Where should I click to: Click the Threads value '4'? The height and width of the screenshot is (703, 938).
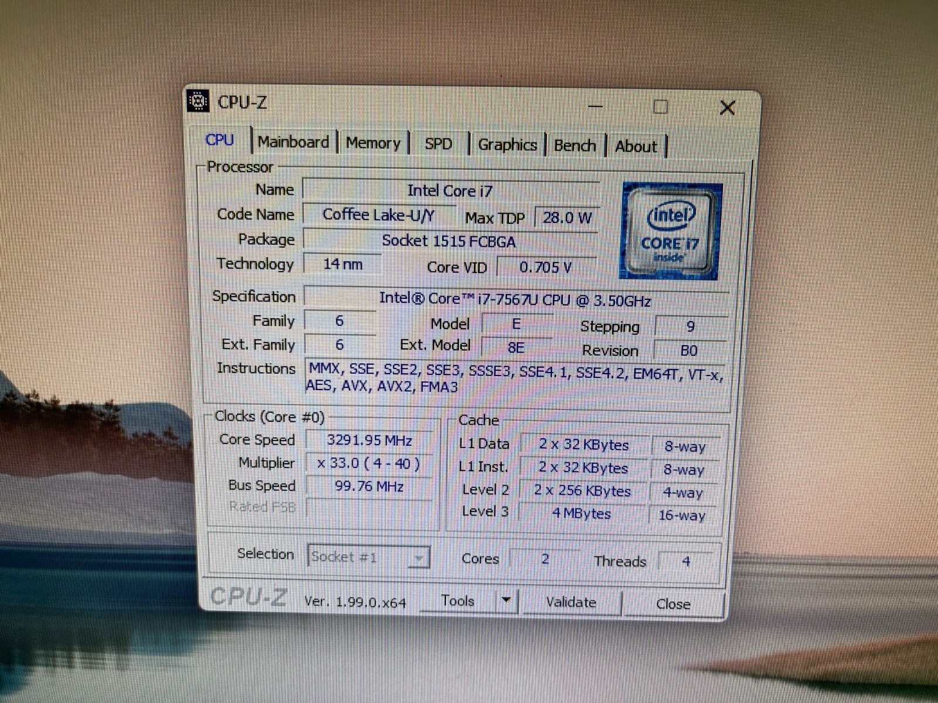[686, 562]
